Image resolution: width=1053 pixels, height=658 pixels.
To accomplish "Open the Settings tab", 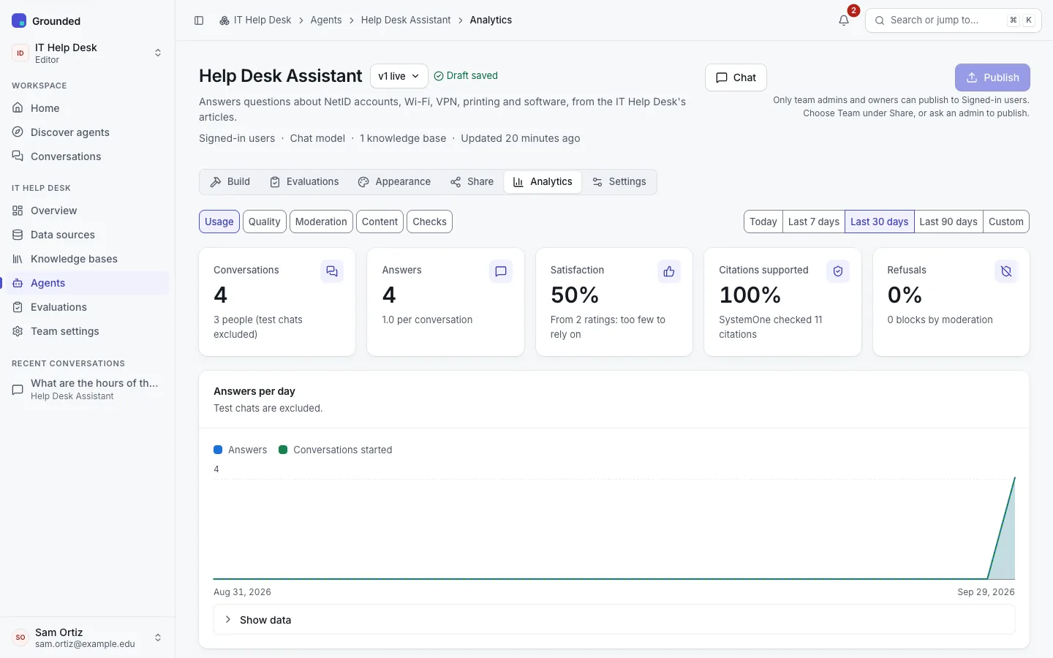I will point(619,182).
